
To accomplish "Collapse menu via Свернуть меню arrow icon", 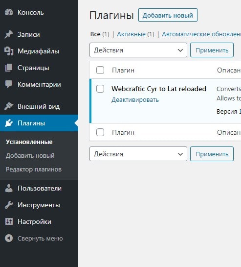I will pos(9,239).
